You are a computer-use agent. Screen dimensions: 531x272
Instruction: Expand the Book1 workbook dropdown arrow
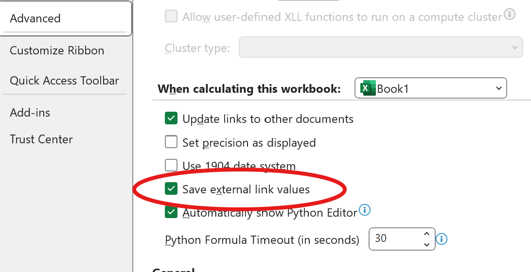498,88
